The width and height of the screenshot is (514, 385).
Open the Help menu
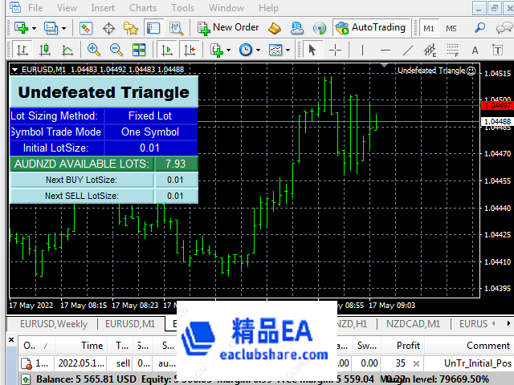click(x=268, y=7)
